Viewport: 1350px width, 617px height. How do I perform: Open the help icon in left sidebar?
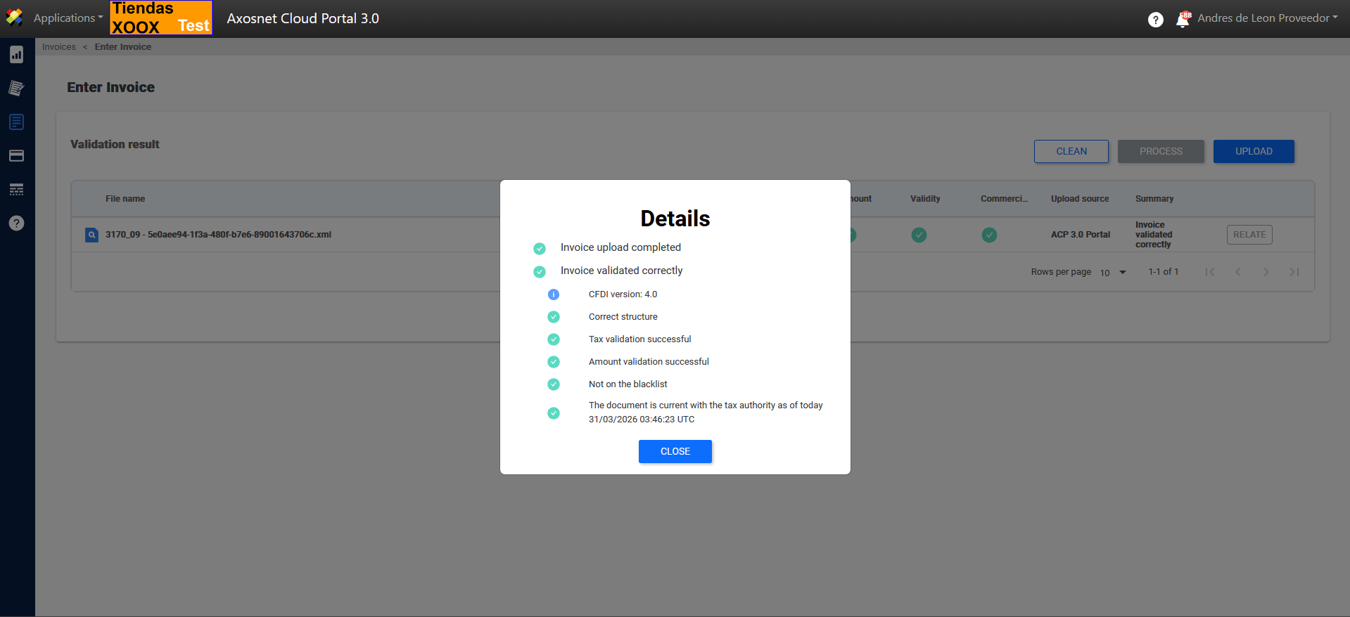click(16, 223)
